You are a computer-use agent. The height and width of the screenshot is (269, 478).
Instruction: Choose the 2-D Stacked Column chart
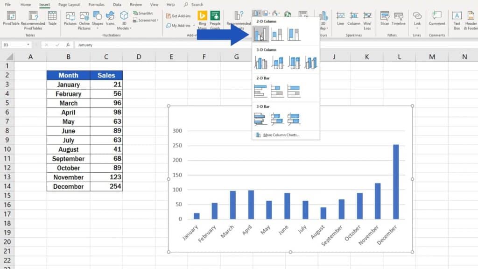tap(277, 34)
